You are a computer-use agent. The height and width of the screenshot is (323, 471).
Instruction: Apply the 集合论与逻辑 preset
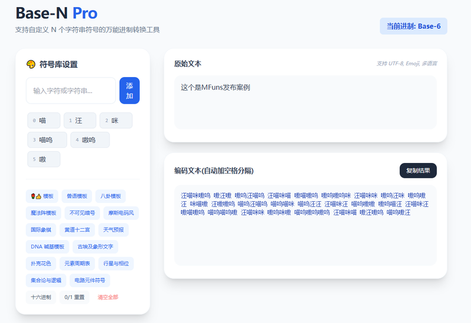click(46, 281)
